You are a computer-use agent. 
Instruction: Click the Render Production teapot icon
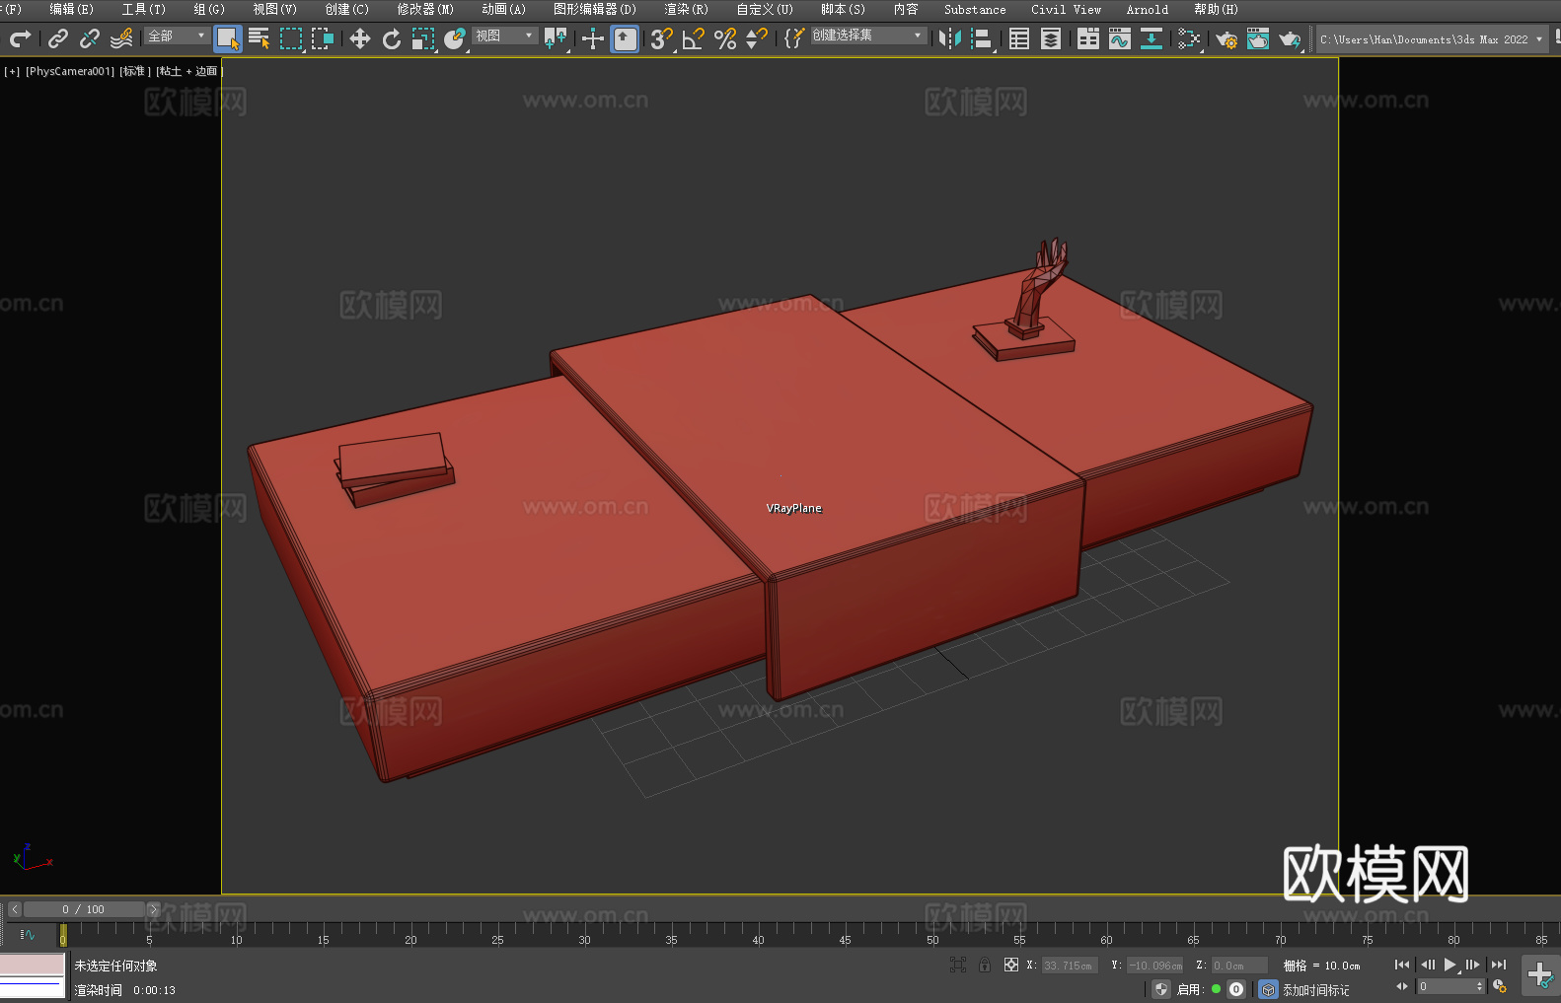point(1290,38)
